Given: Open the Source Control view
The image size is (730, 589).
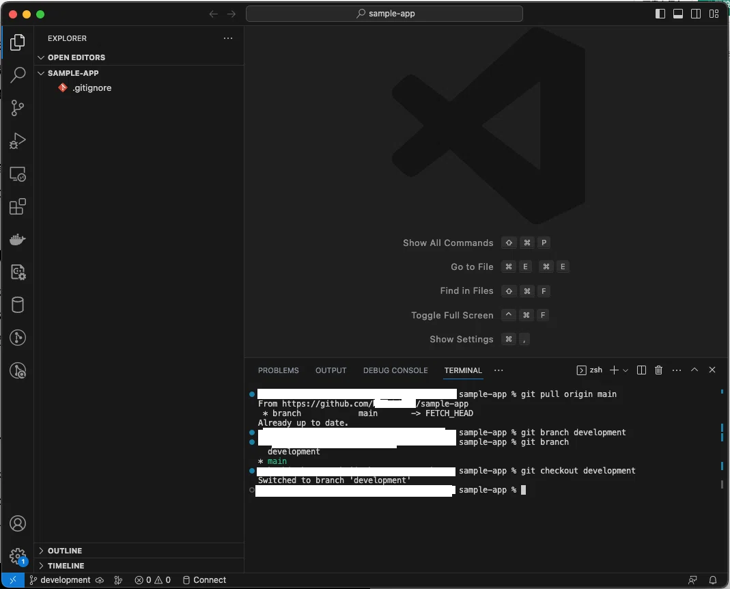Looking at the screenshot, I should pyautogui.click(x=18, y=108).
